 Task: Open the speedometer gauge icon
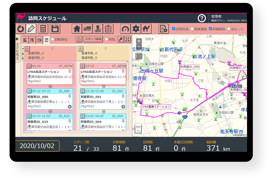[125, 29]
